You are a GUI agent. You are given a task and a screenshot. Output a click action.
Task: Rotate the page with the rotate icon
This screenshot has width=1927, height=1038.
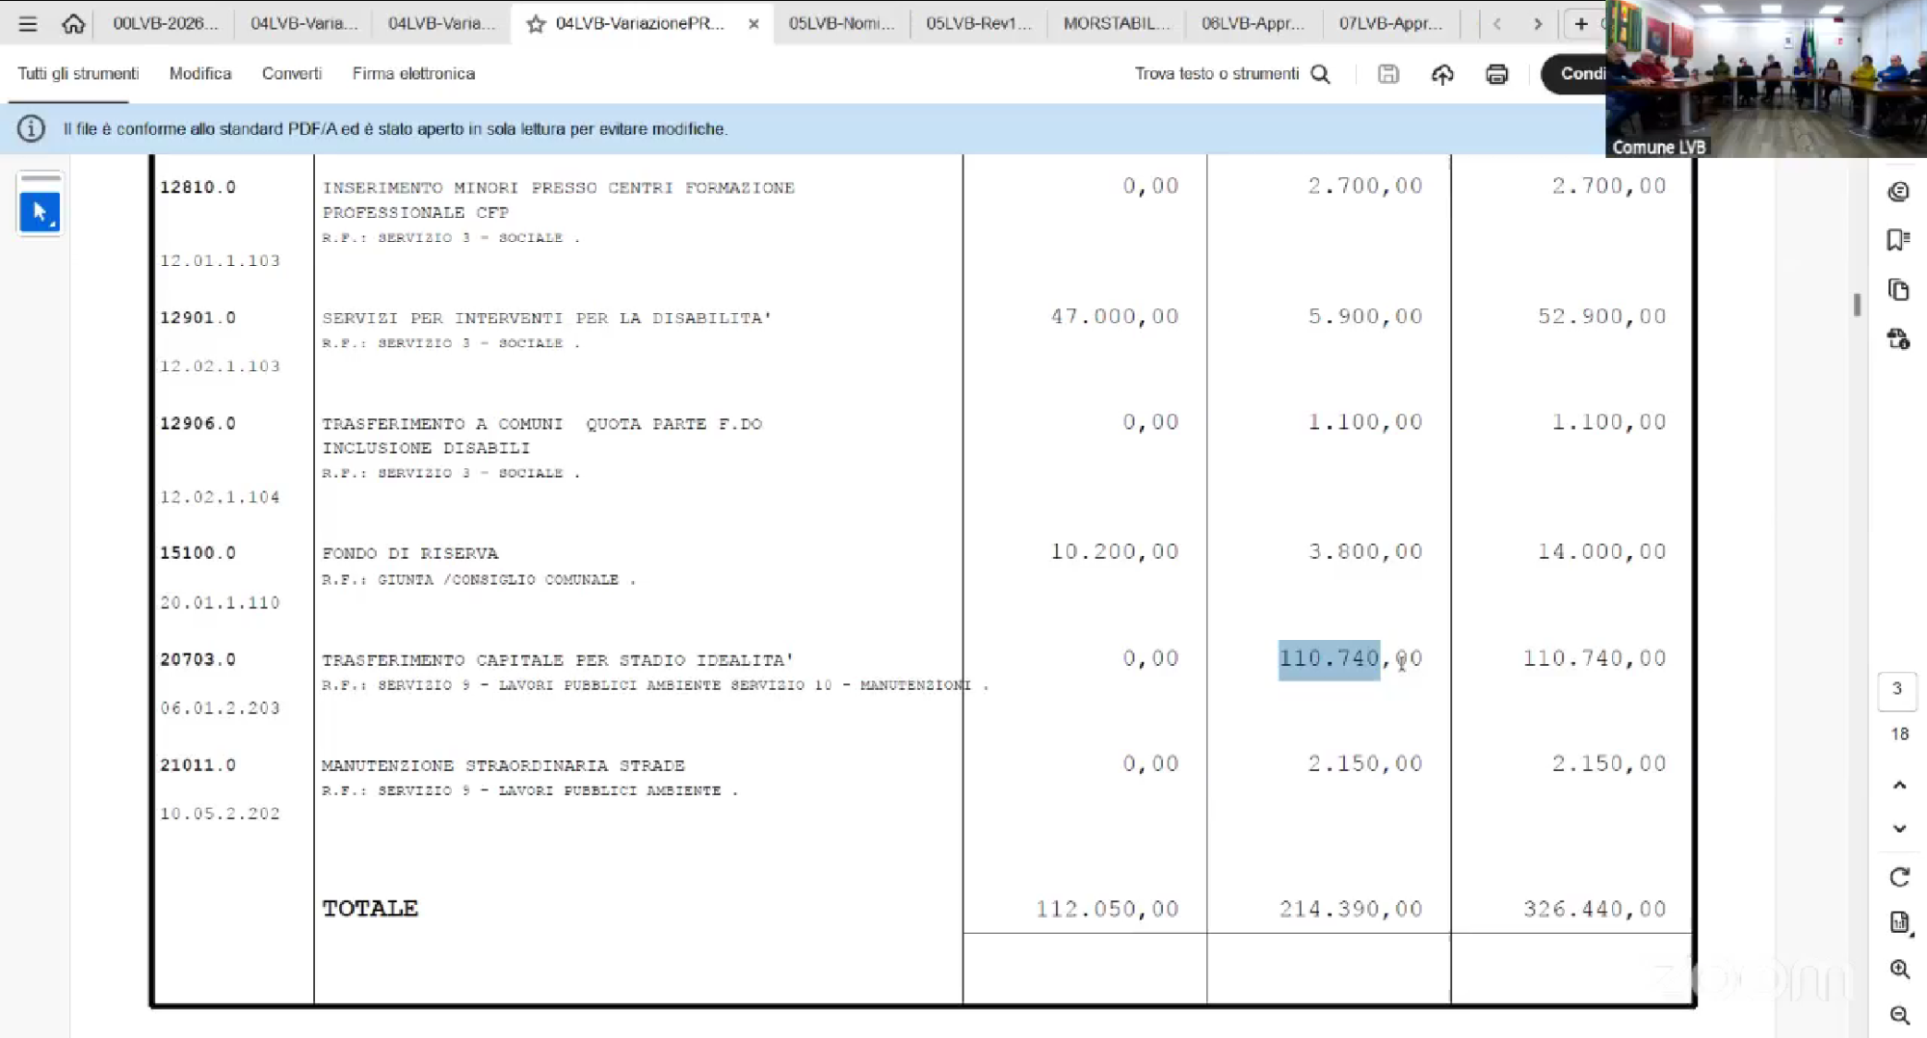(x=1899, y=877)
